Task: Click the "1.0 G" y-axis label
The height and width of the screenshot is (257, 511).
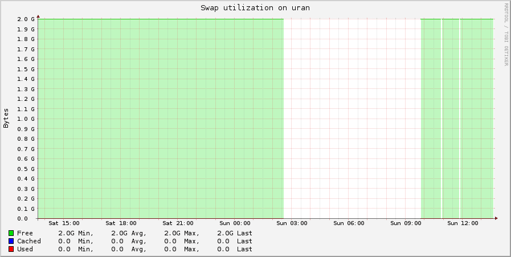Action: (x=26, y=119)
